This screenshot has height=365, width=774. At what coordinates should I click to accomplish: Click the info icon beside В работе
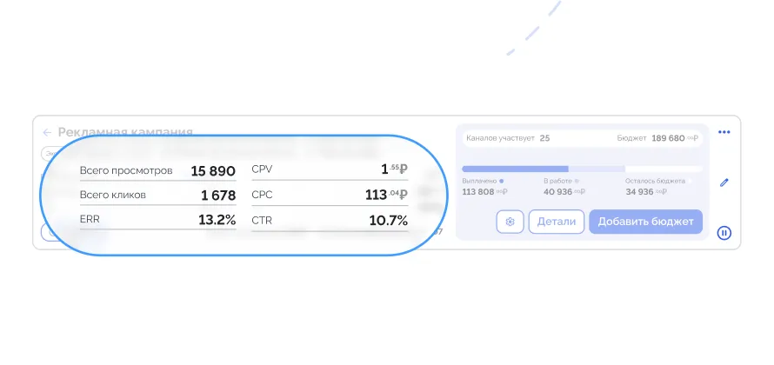pos(577,181)
